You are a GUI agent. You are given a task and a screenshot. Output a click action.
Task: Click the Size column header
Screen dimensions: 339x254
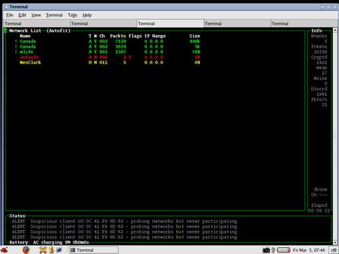(x=195, y=36)
